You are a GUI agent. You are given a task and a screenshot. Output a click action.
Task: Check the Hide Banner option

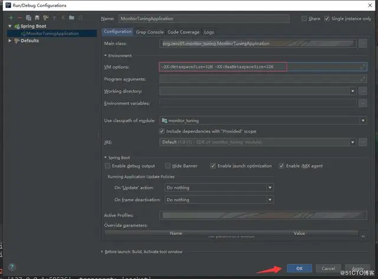point(168,166)
